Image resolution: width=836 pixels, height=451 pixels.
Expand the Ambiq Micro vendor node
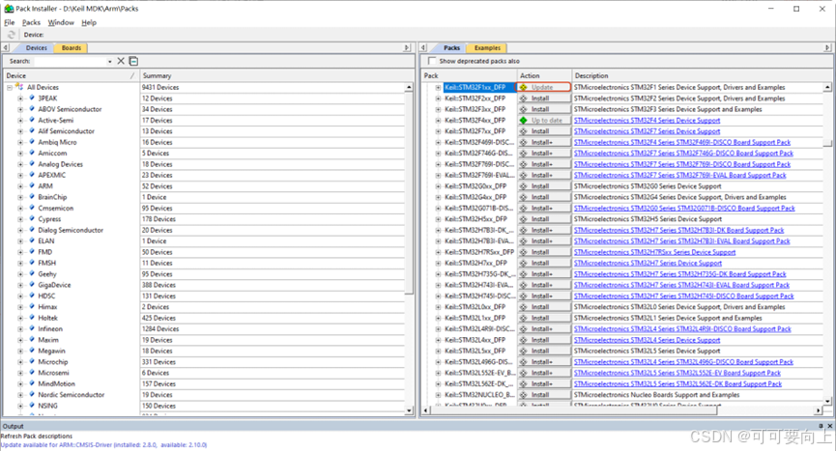click(20, 142)
